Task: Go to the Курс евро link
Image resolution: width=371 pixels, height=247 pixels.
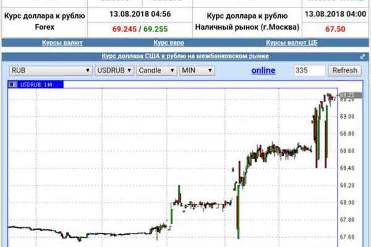Action: [169, 43]
